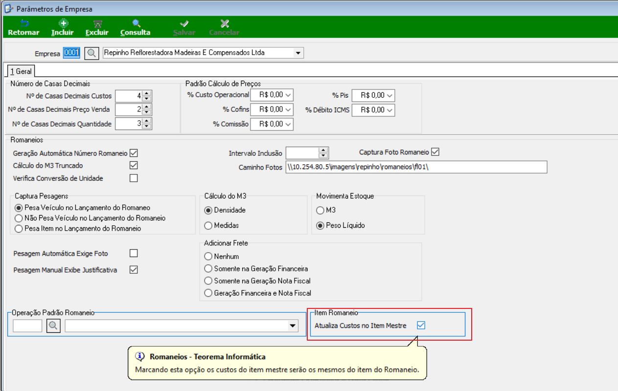
Task: Click the Cancelar X button
Action: coord(224,28)
